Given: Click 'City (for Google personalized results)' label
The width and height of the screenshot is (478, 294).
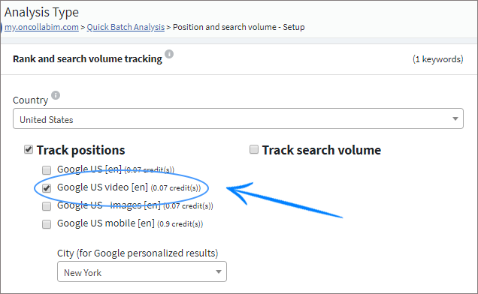Looking at the screenshot, I should pos(138,253).
